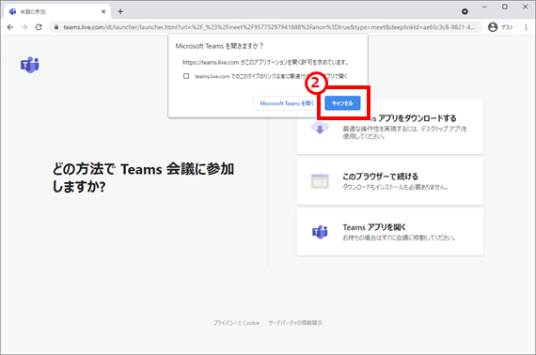This screenshot has height=355, width=536.
Task: Click the Microsoft Teams を開く button
Action: [x=287, y=103]
